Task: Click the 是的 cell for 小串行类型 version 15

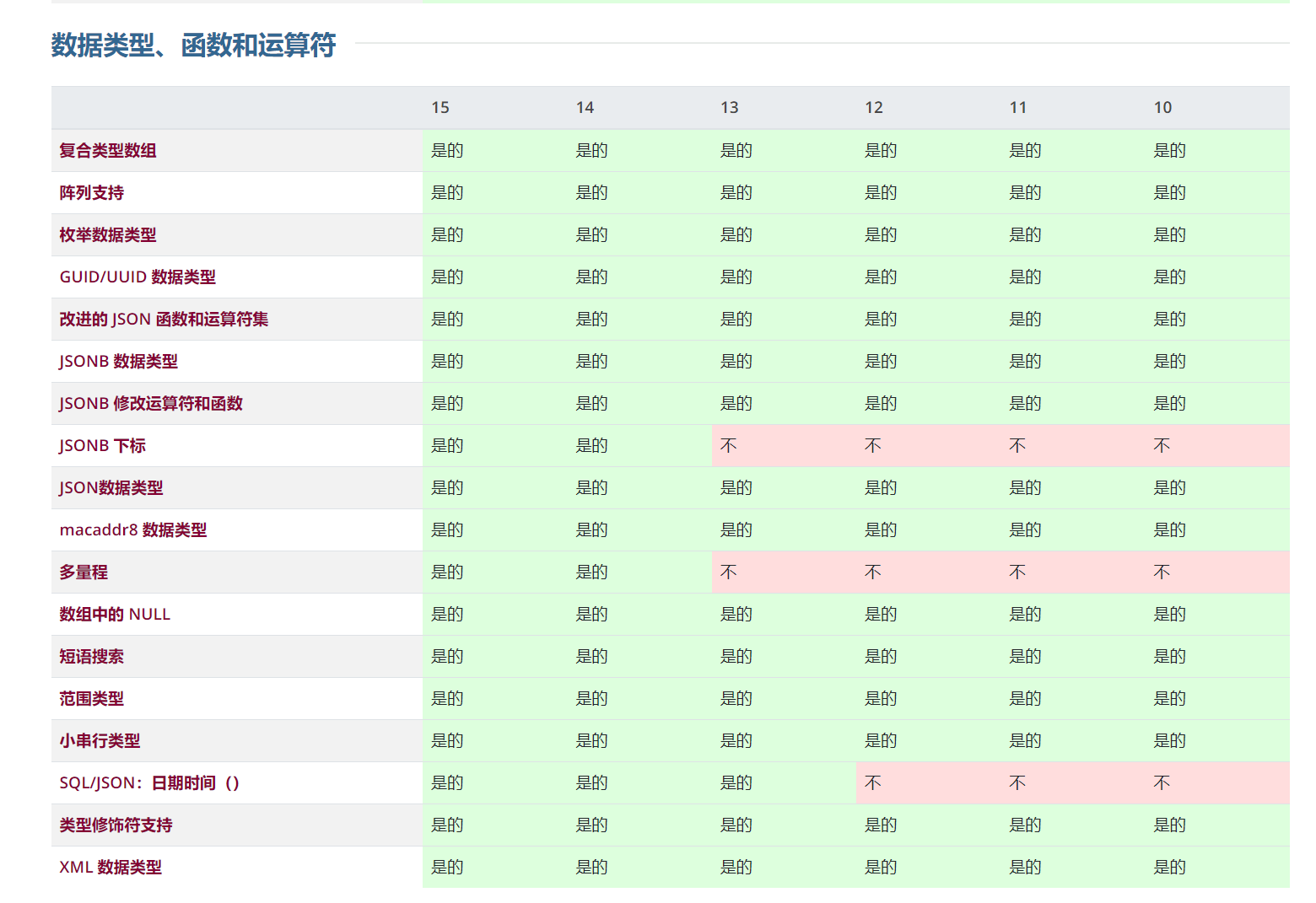Action: click(494, 741)
